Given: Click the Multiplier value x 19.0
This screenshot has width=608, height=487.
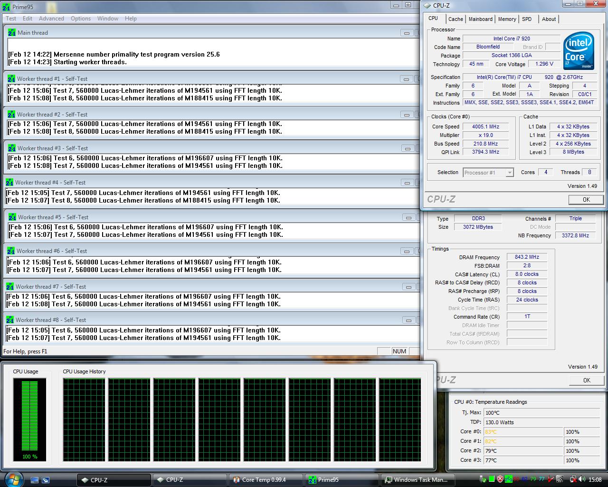Looking at the screenshot, I should [x=485, y=135].
